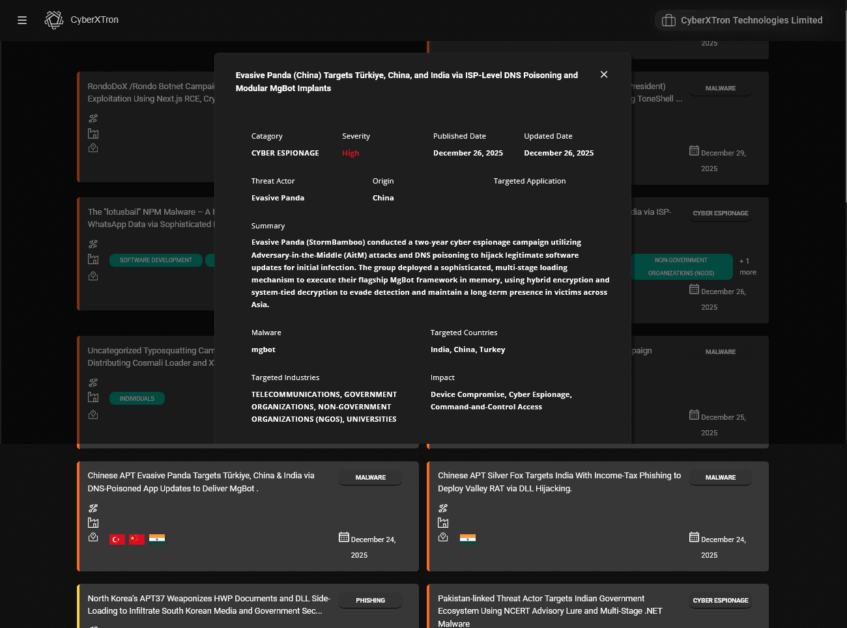This screenshot has height=628, width=847.
Task: Click the location pin icon on the MgBot card
Action: point(93,537)
